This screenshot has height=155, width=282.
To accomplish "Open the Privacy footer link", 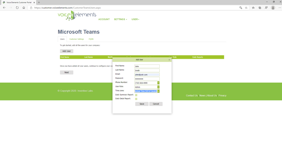I will point(222,95).
